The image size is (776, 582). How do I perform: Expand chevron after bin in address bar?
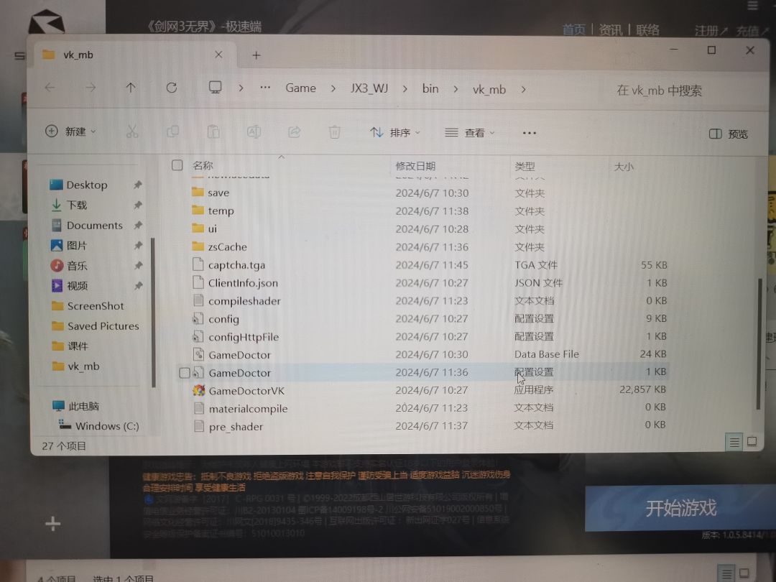point(456,90)
